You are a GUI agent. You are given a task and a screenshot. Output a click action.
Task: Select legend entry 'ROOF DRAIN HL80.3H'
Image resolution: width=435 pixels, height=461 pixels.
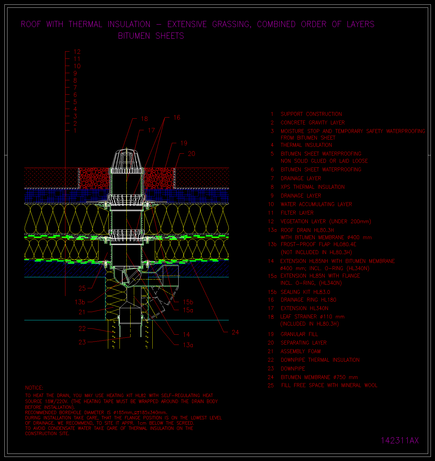coord(307,230)
